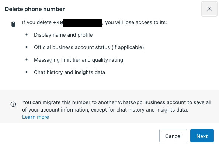
Task: Open the Learn more link
Action: (x=36, y=117)
